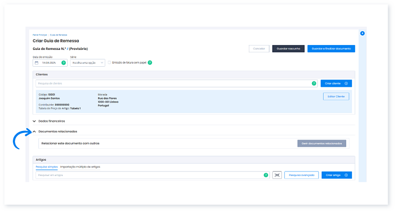This screenshot has height=212, width=395.
Task: Enable Emissão de fatura sem papel checkbox
Action: pyautogui.click(x=110, y=63)
